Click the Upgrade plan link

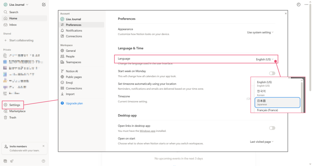74,103
